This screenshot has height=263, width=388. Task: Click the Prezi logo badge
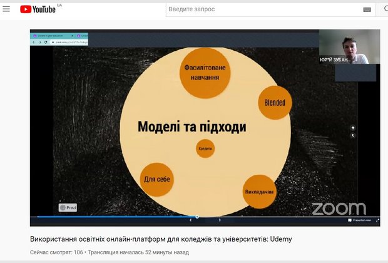(68, 207)
